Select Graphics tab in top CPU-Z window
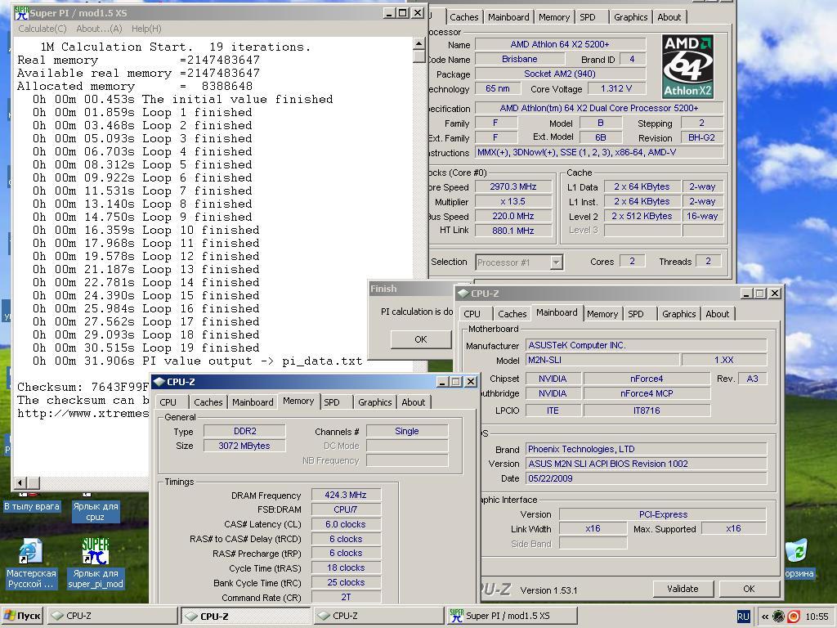837x628 pixels. click(630, 17)
